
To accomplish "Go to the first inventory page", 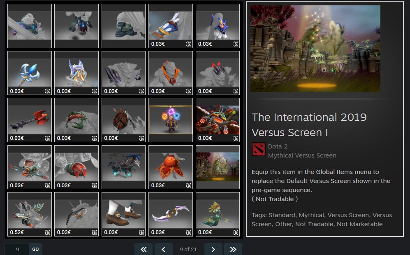I will tap(143, 249).
